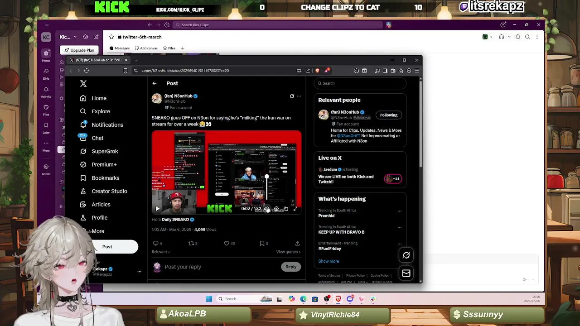
Task: Open more options for KEEP UP WITH BRAVO B
Action: point(399,227)
